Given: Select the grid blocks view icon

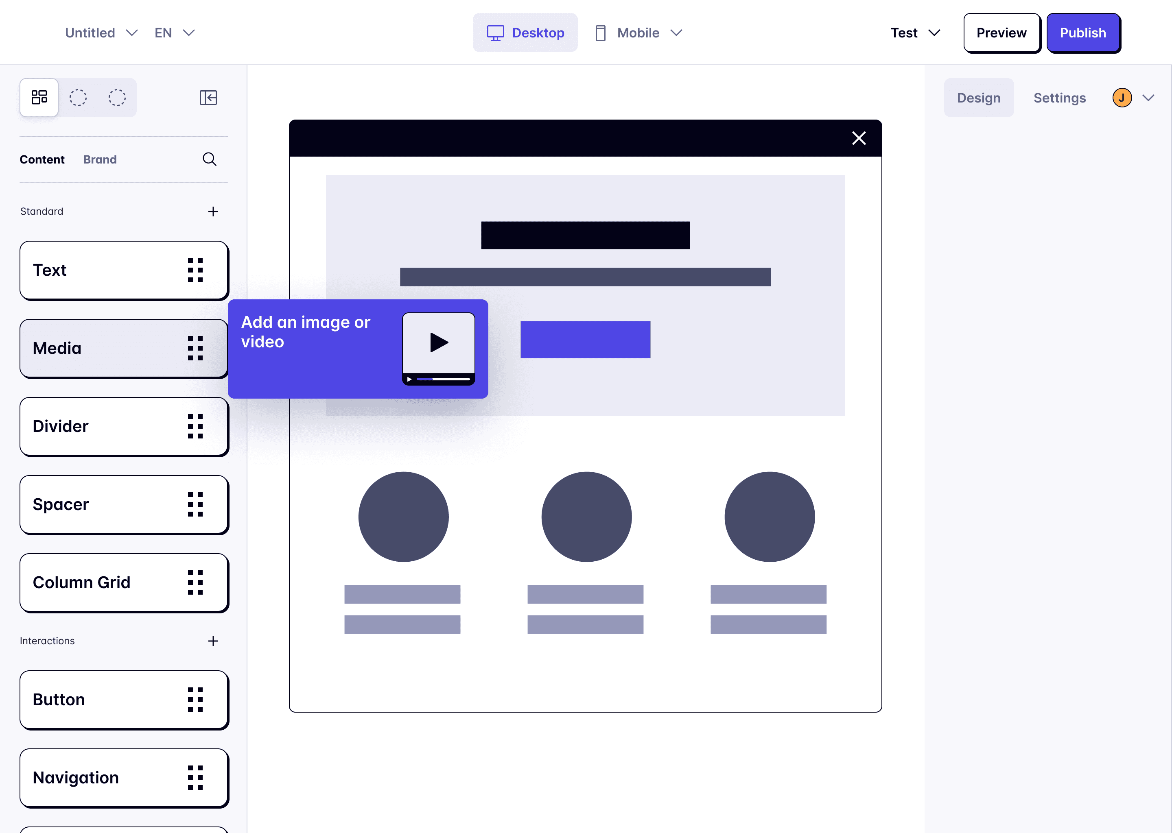Looking at the screenshot, I should coord(39,98).
